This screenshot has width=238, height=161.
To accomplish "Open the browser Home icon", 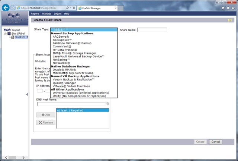I will coord(223,8).
